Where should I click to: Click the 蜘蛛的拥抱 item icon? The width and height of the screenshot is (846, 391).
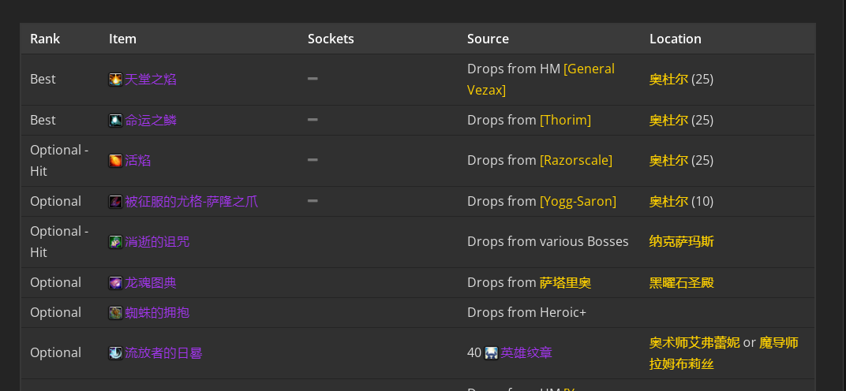click(115, 313)
